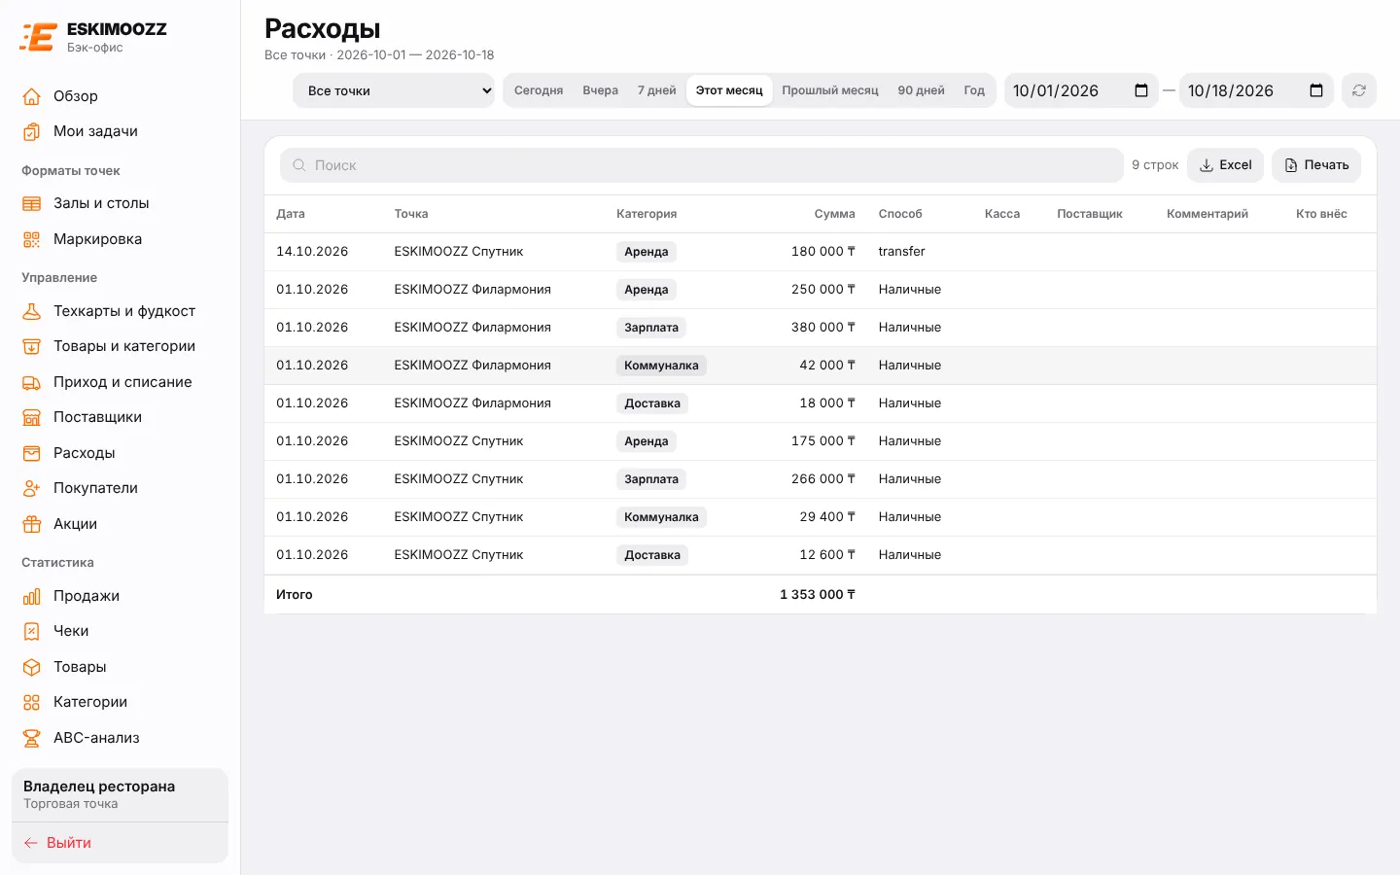Click the Маркировка QR code icon
Image resolution: width=1400 pixels, height=875 pixels.
pos(32,239)
